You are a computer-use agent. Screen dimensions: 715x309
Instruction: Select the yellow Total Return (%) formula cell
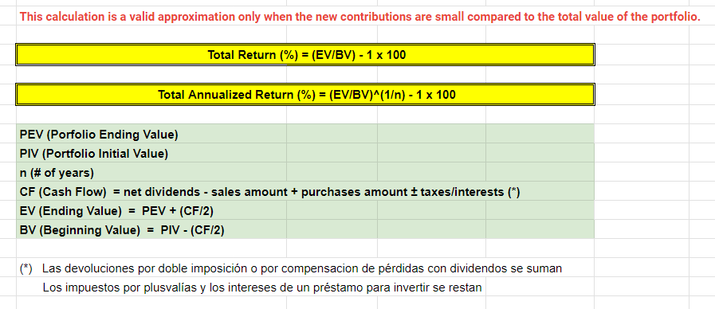coord(305,55)
